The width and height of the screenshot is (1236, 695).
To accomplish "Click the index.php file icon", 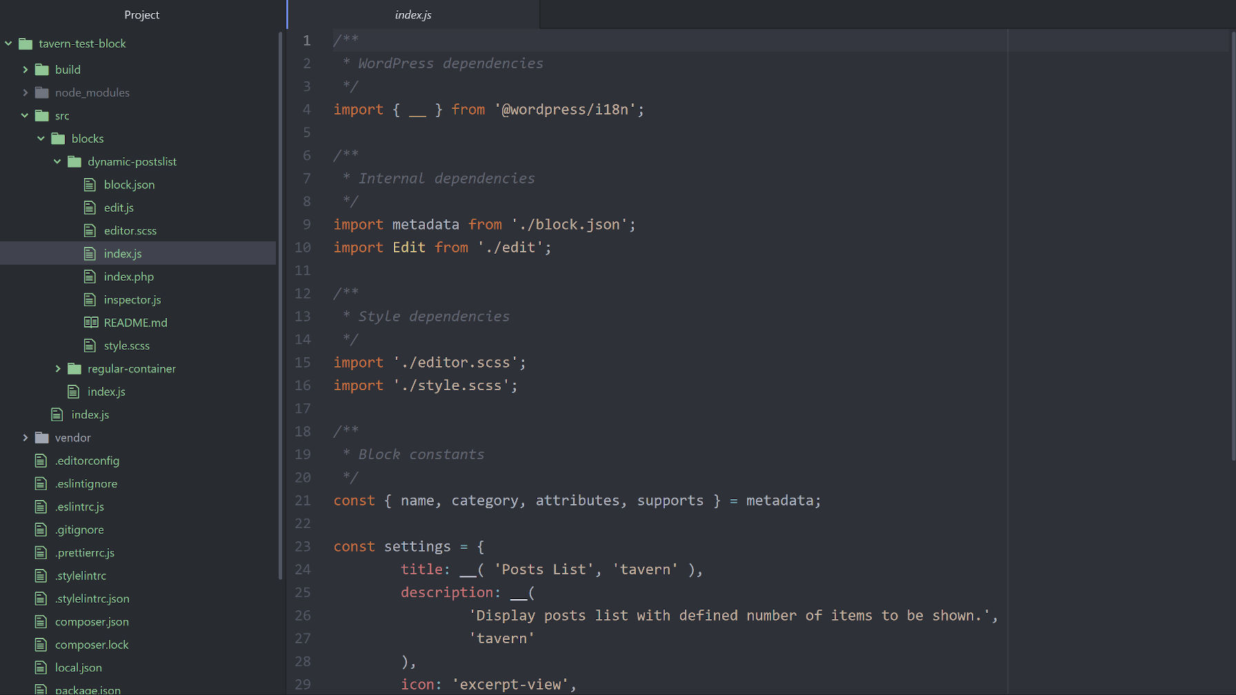I will point(90,276).
